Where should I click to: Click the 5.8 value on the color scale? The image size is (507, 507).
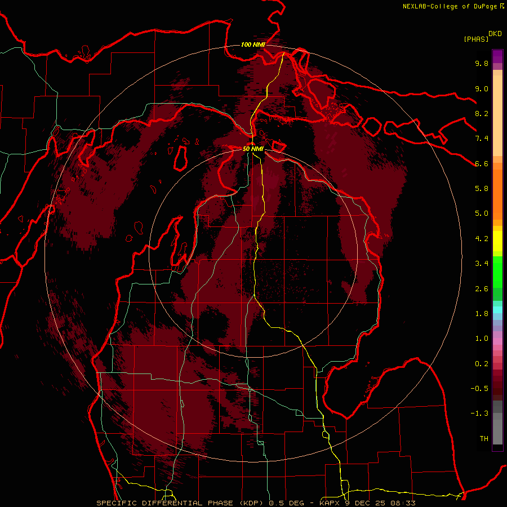click(482, 189)
